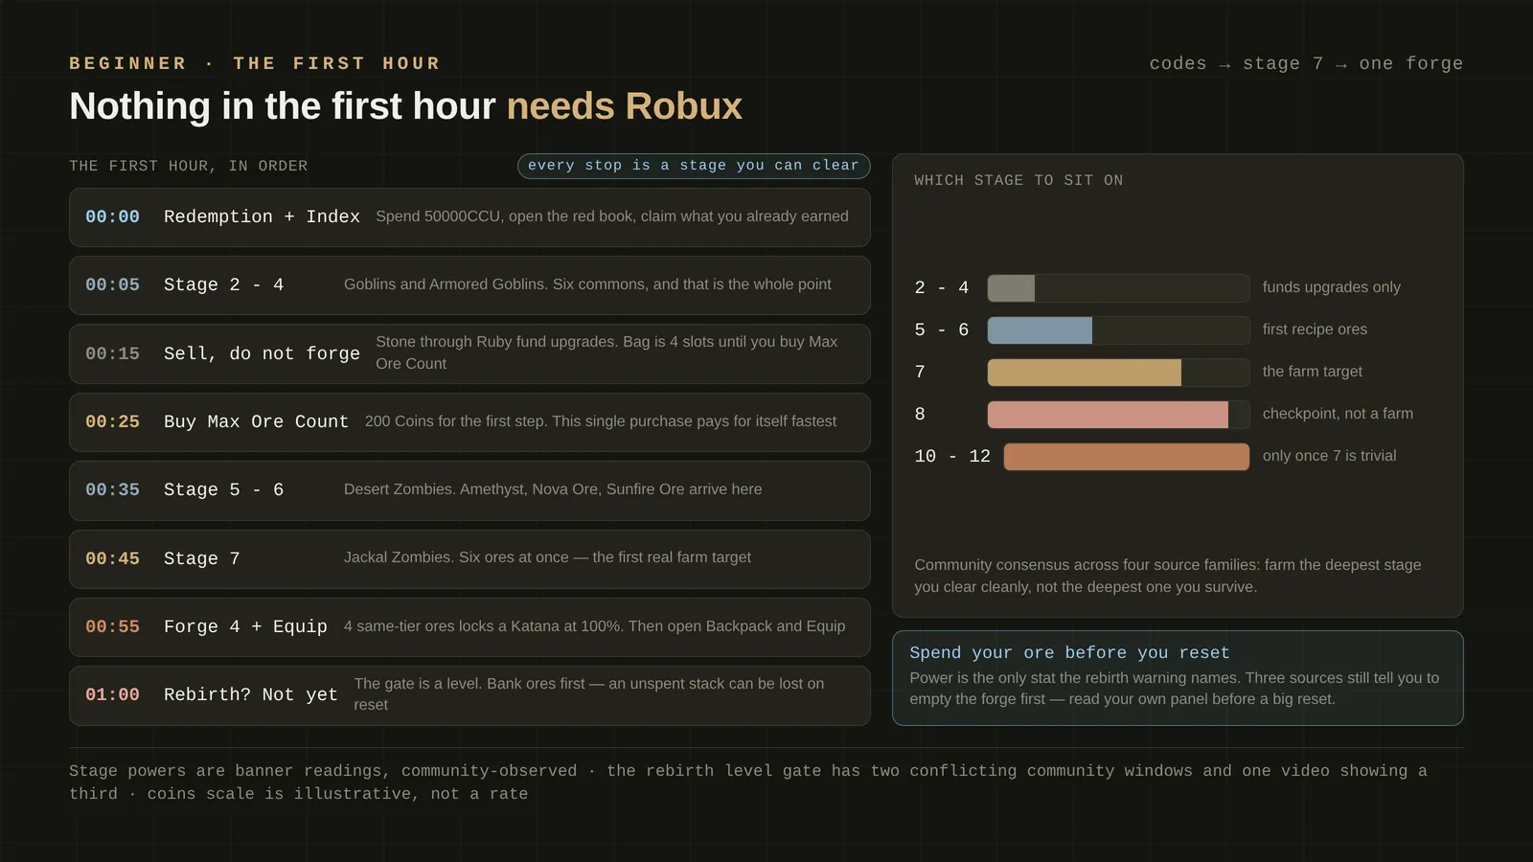Click the 'Power is the only stat' paragraph

point(1174,689)
